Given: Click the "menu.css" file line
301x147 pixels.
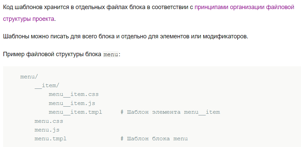Looking at the screenshot, I should (x=49, y=121).
